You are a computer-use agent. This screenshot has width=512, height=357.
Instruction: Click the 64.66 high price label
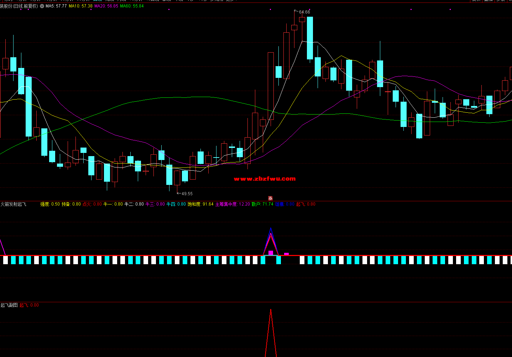click(304, 12)
